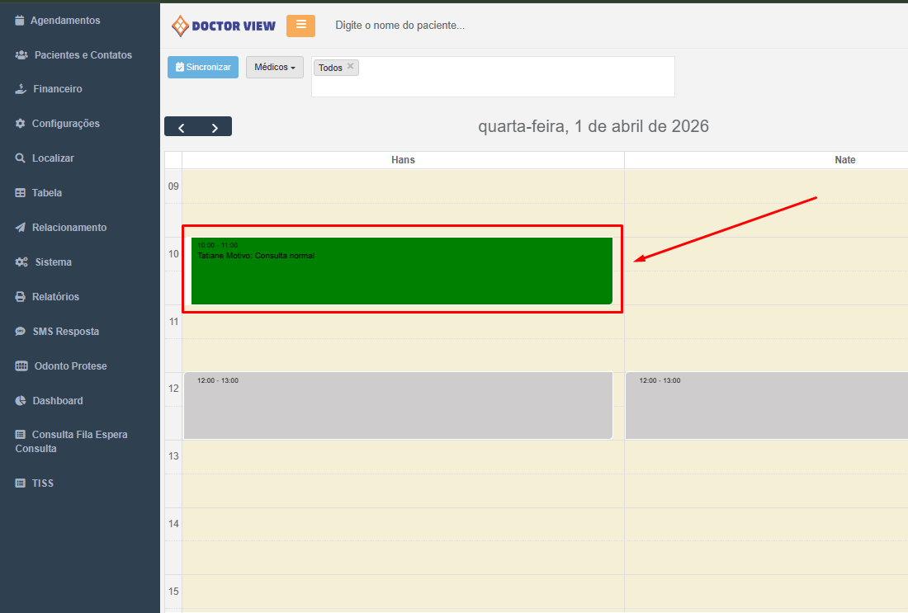Type in the patient name search field

[x=495, y=26]
